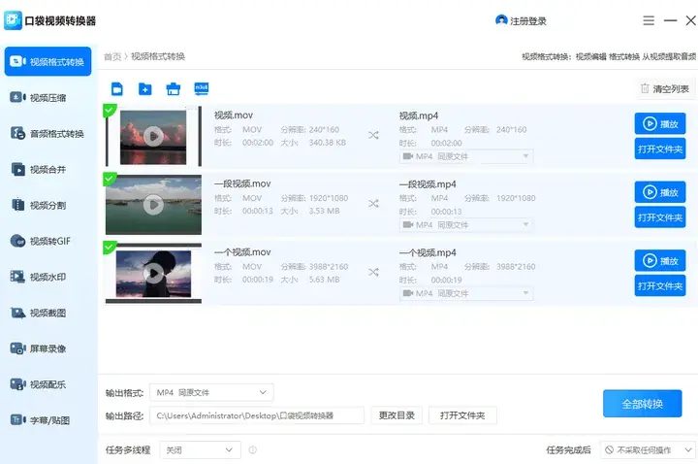The height and width of the screenshot is (464, 698).
Task: Uncheck the 一个视频.mov file checkbox
Action: (x=110, y=248)
